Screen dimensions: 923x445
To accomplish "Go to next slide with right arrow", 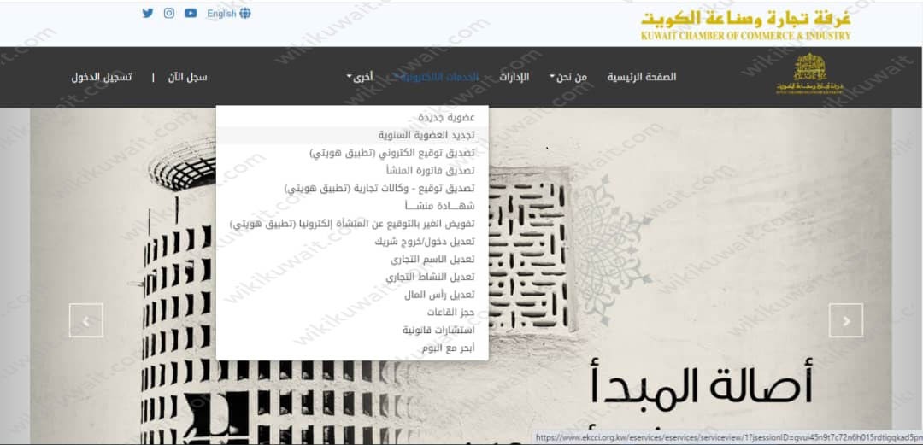I will click(x=846, y=320).
